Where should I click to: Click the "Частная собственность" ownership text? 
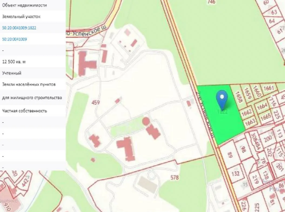click(25, 111)
